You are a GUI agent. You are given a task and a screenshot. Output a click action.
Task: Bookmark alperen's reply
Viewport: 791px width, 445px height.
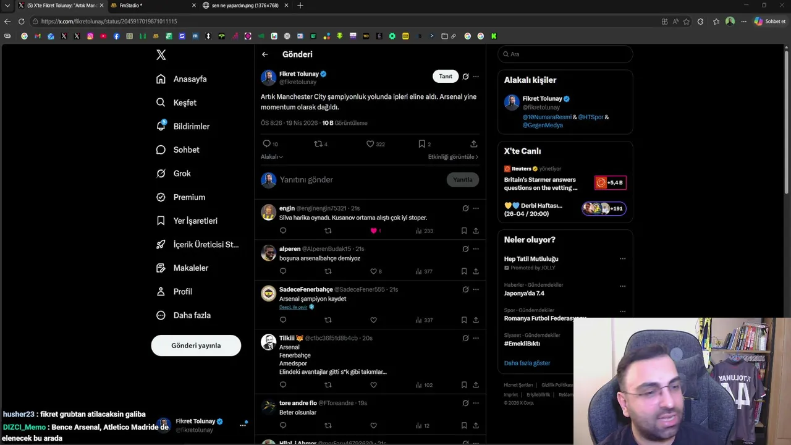click(464, 271)
